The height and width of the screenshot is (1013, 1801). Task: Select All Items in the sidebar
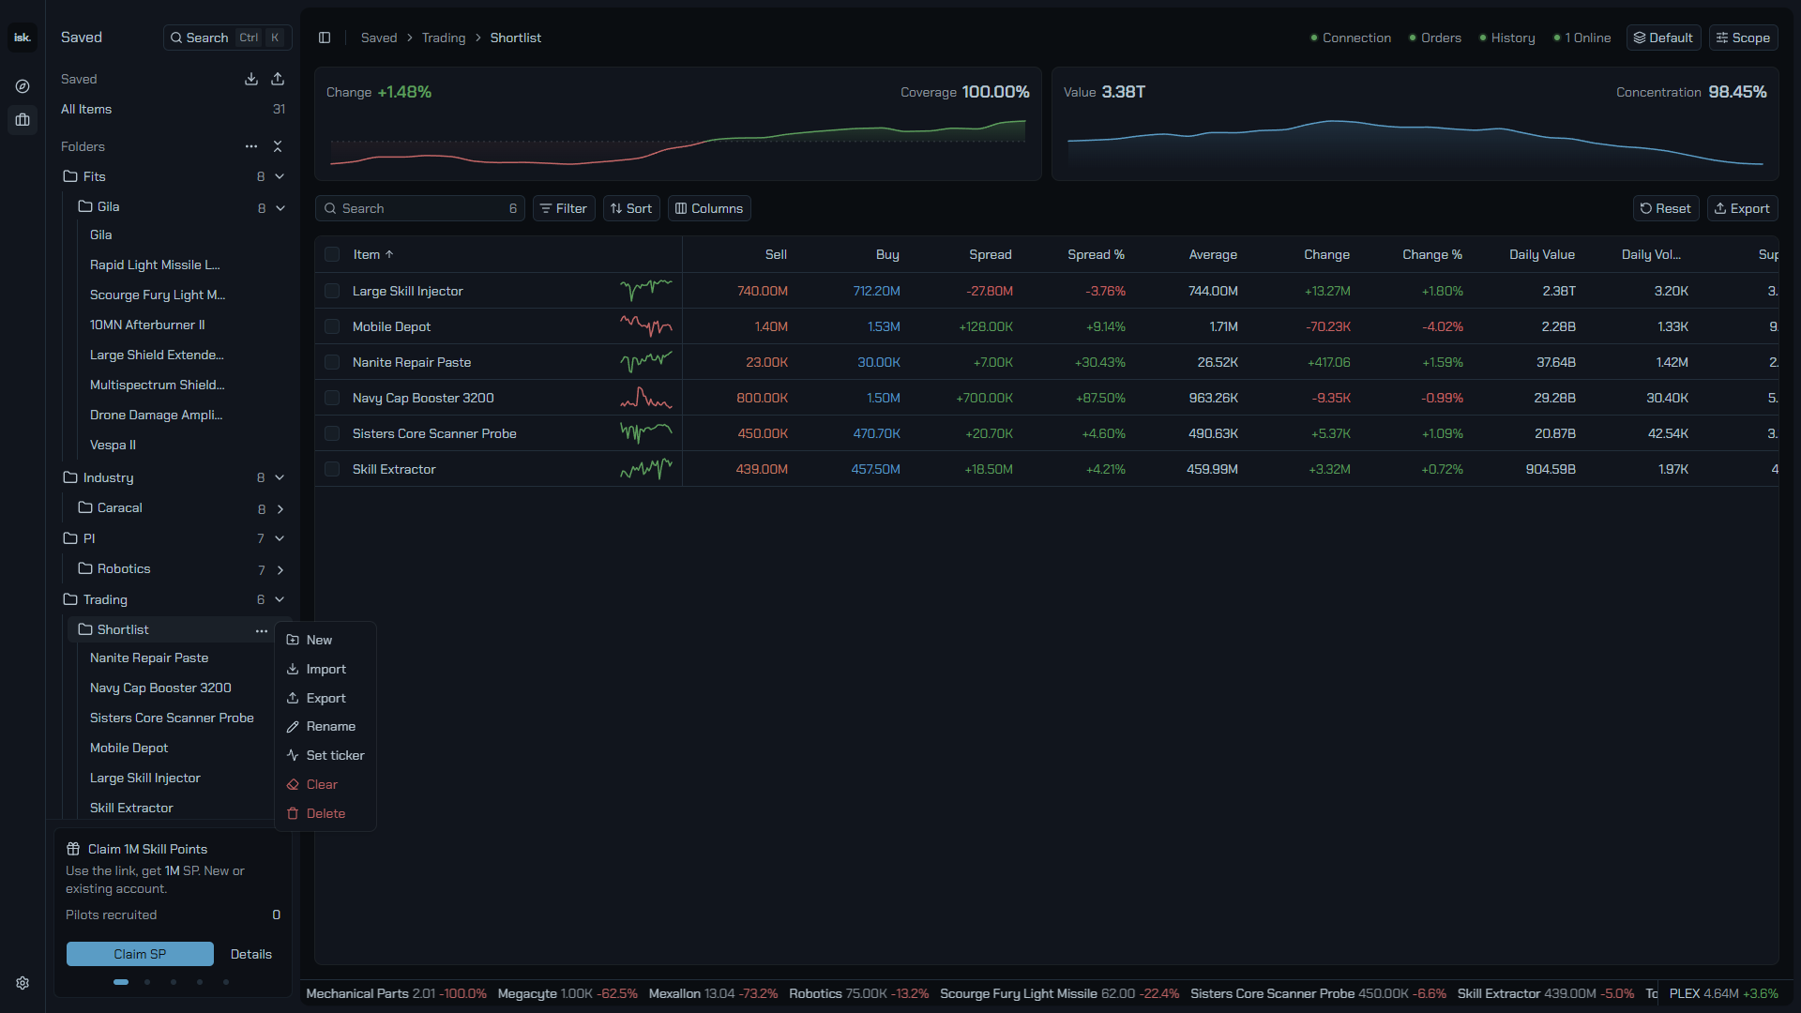[173, 109]
